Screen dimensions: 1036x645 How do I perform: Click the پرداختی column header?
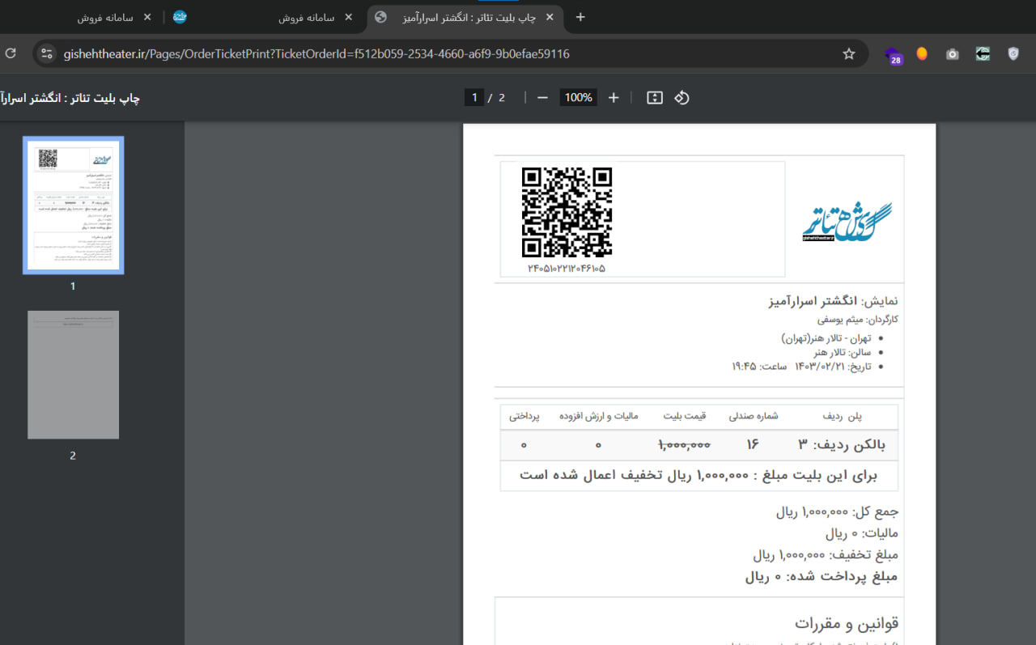pos(524,417)
